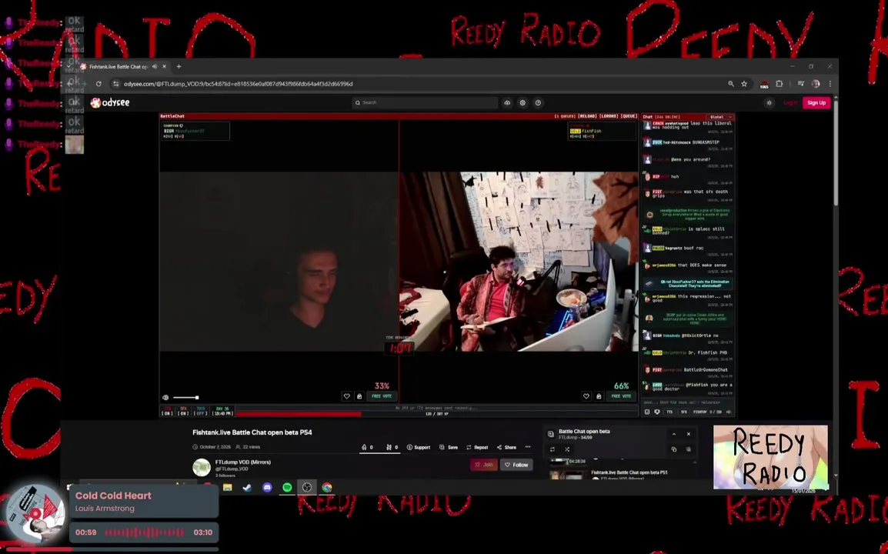Open Steam from the taskbar

248,488
